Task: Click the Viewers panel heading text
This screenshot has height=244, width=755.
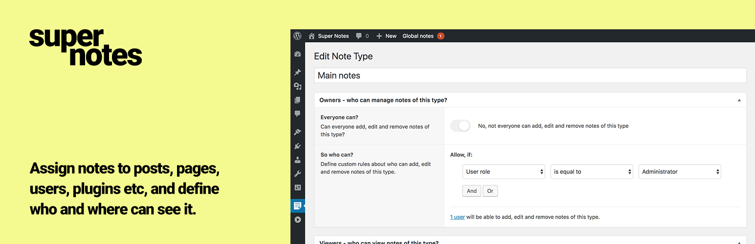Action: (379, 242)
